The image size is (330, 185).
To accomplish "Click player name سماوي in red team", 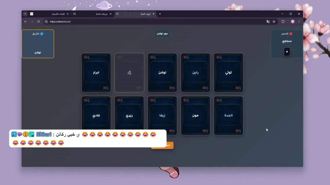I will (287, 41).
